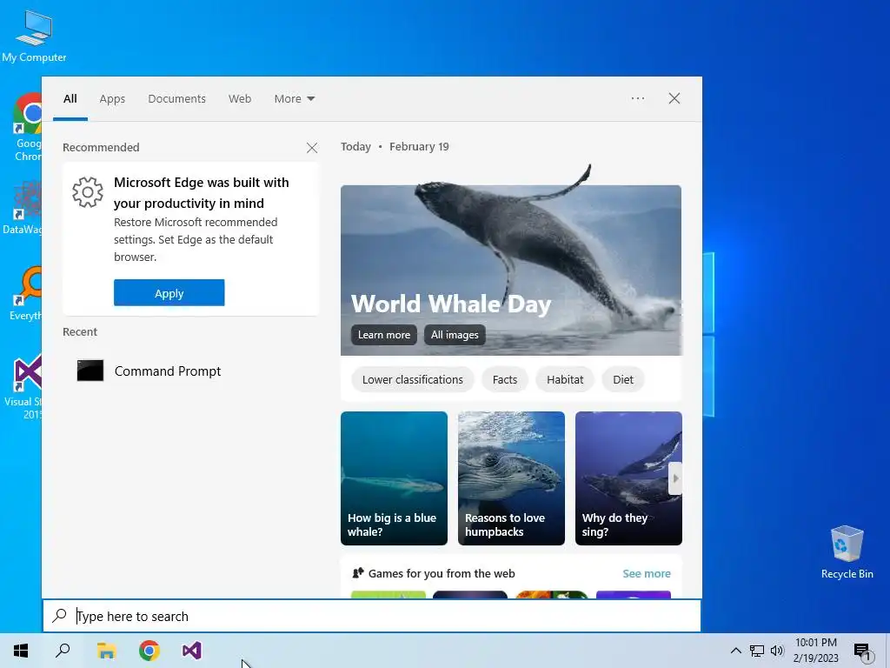The width and height of the screenshot is (890, 668).
Task: Open DataWag desktop shortcut
Action: [x=22, y=208]
